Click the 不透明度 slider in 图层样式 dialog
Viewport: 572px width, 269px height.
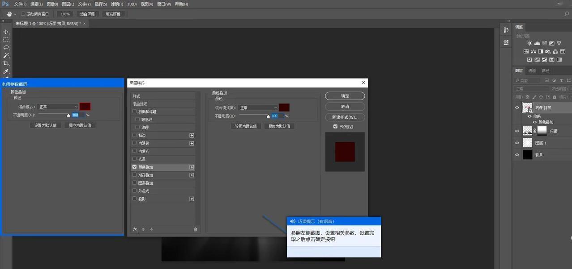pyautogui.click(x=254, y=116)
